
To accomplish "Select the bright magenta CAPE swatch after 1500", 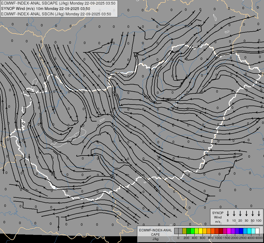I will [x=229, y=231].
